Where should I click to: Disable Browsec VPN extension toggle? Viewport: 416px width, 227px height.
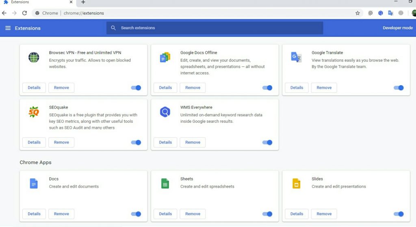[x=136, y=88]
